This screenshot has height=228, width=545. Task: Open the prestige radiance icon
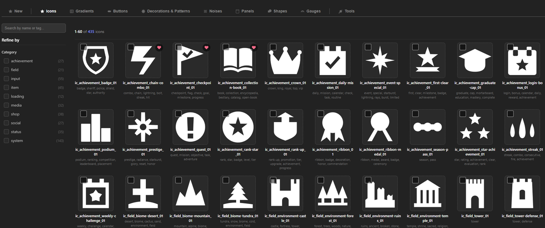tap(143, 127)
